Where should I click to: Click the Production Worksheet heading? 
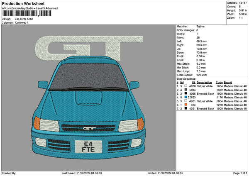pos(23,4)
